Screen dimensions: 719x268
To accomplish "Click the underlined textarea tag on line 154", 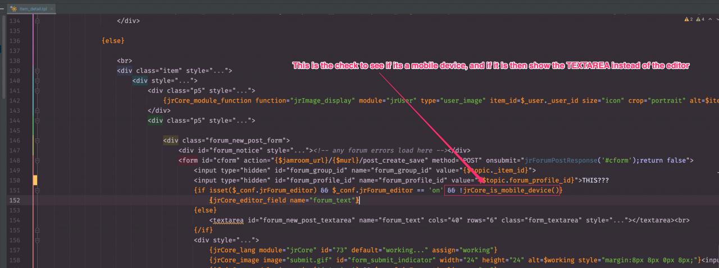I will pyautogui.click(x=228, y=220).
